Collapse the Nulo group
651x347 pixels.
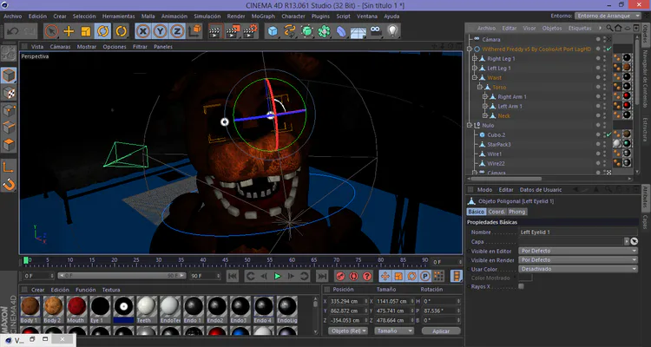click(x=470, y=125)
